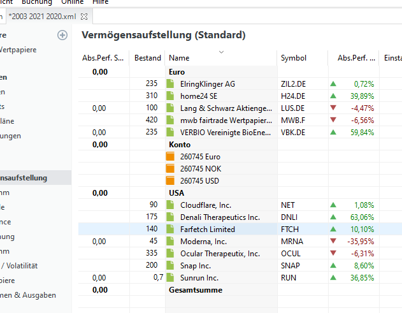Select the ElringKlinger AG name

tap(208, 84)
